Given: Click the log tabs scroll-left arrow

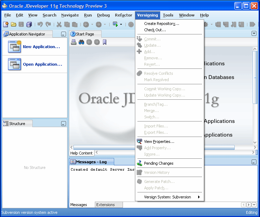Looking at the screenshot, I should [243, 205].
